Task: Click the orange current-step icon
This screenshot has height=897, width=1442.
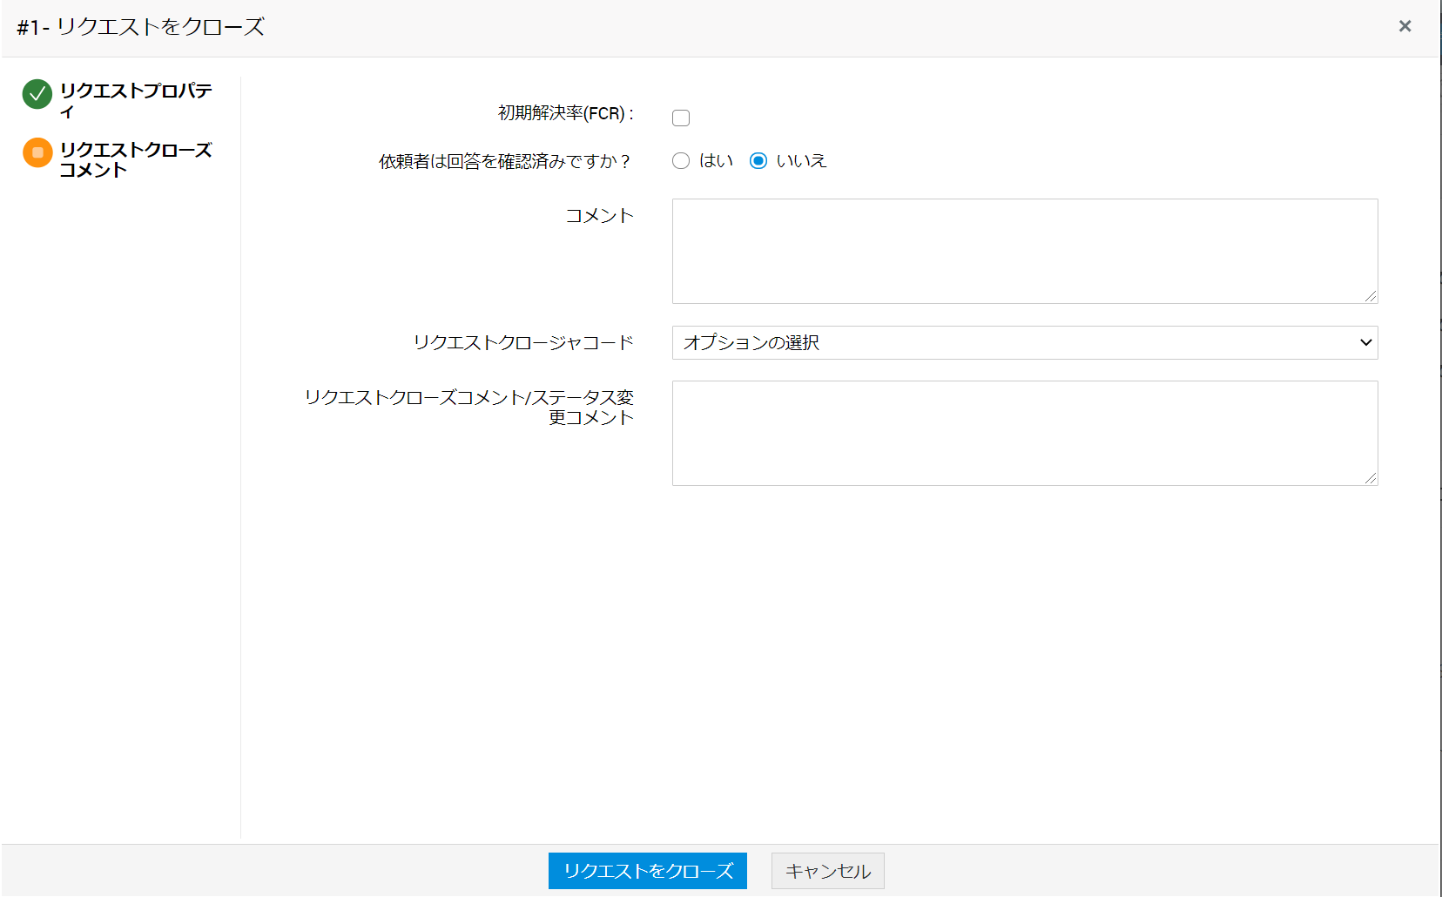Action: pos(37,152)
